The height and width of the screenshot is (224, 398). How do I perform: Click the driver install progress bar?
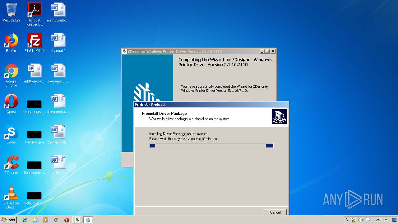click(x=211, y=146)
